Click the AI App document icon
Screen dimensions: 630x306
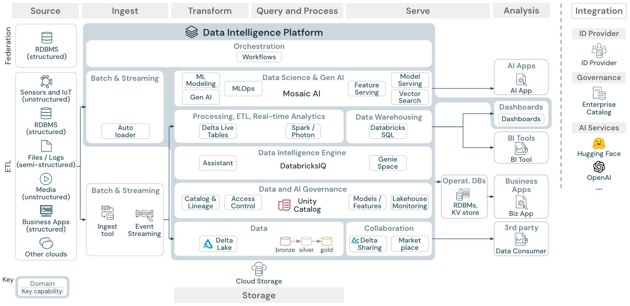(521, 80)
